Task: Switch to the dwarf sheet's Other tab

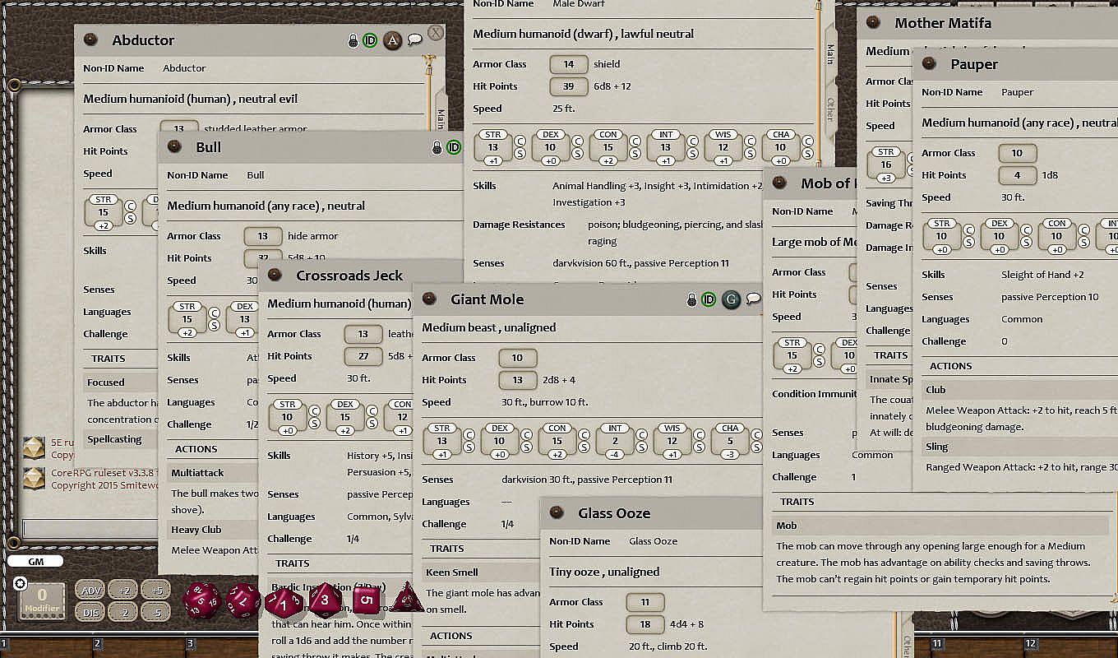Action: tap(830, 109)
